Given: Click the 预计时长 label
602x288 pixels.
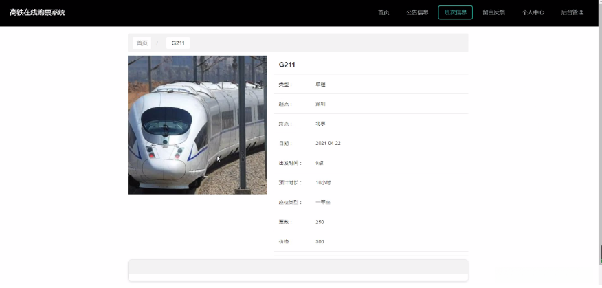Looking at the screenshot, I should click(x=290, y=183).
